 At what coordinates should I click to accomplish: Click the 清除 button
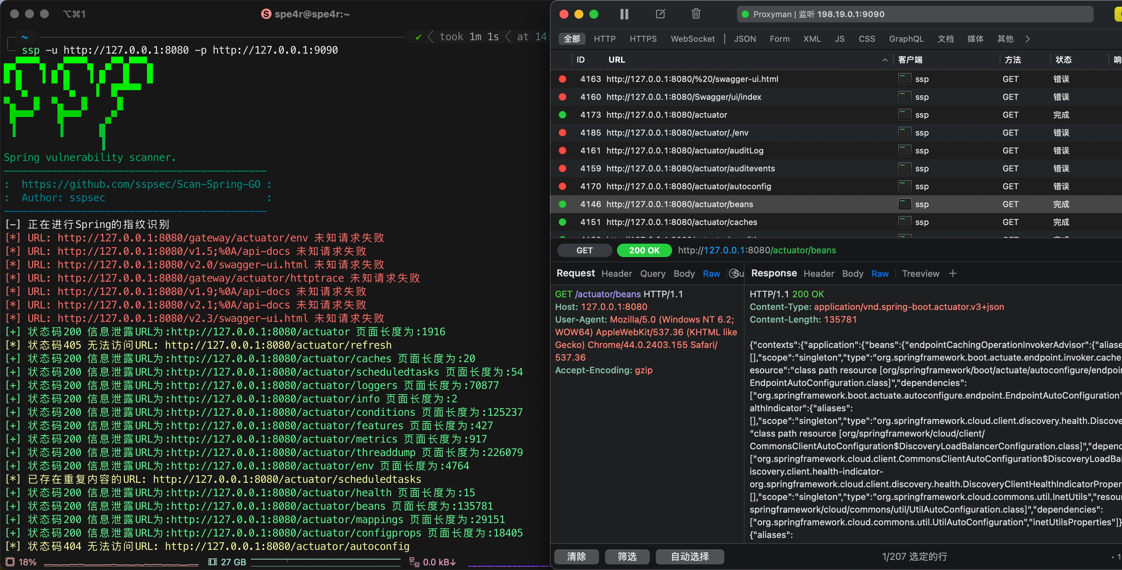tap(576, 557)
